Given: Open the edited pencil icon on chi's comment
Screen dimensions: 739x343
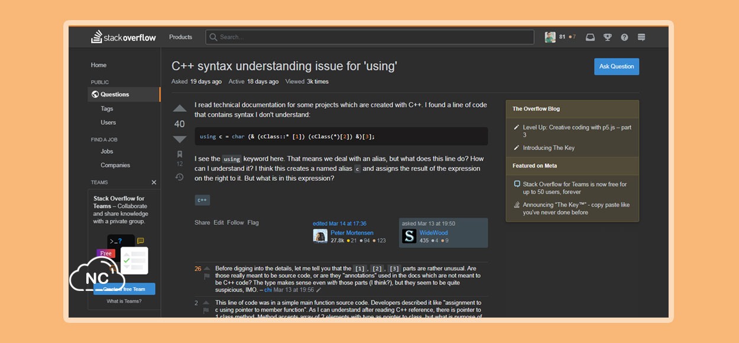Looking at the screenshot, I should click(x=319, y=290).
